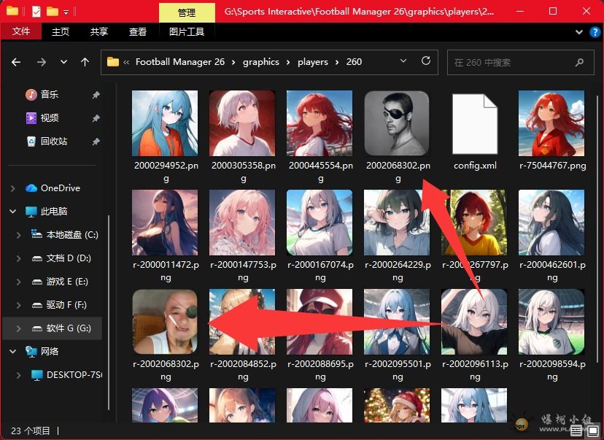Image resolution: width=604 pixels, height=440 pixels.
Task: Click the forward navigation arrow
Action: coord(41,62)
